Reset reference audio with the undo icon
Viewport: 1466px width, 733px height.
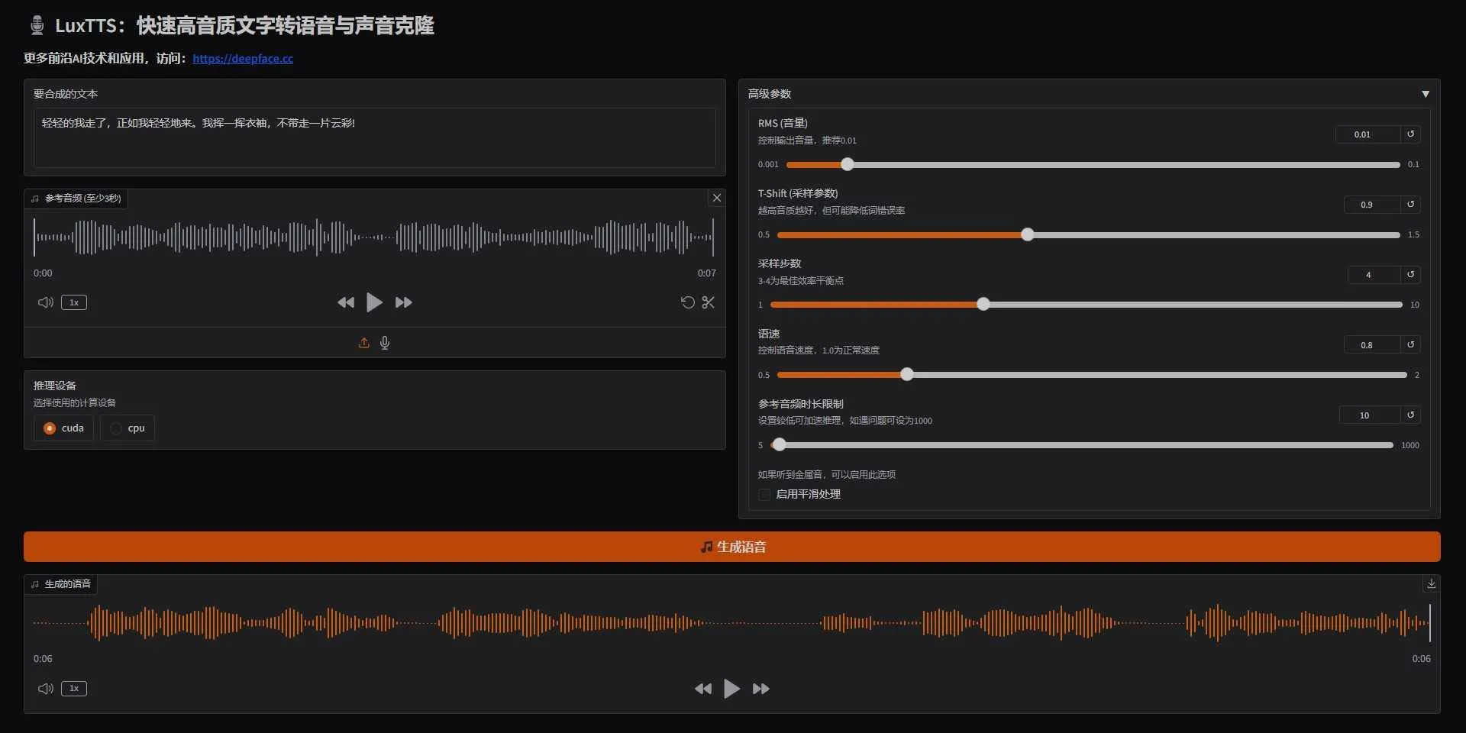click(687, 302)
